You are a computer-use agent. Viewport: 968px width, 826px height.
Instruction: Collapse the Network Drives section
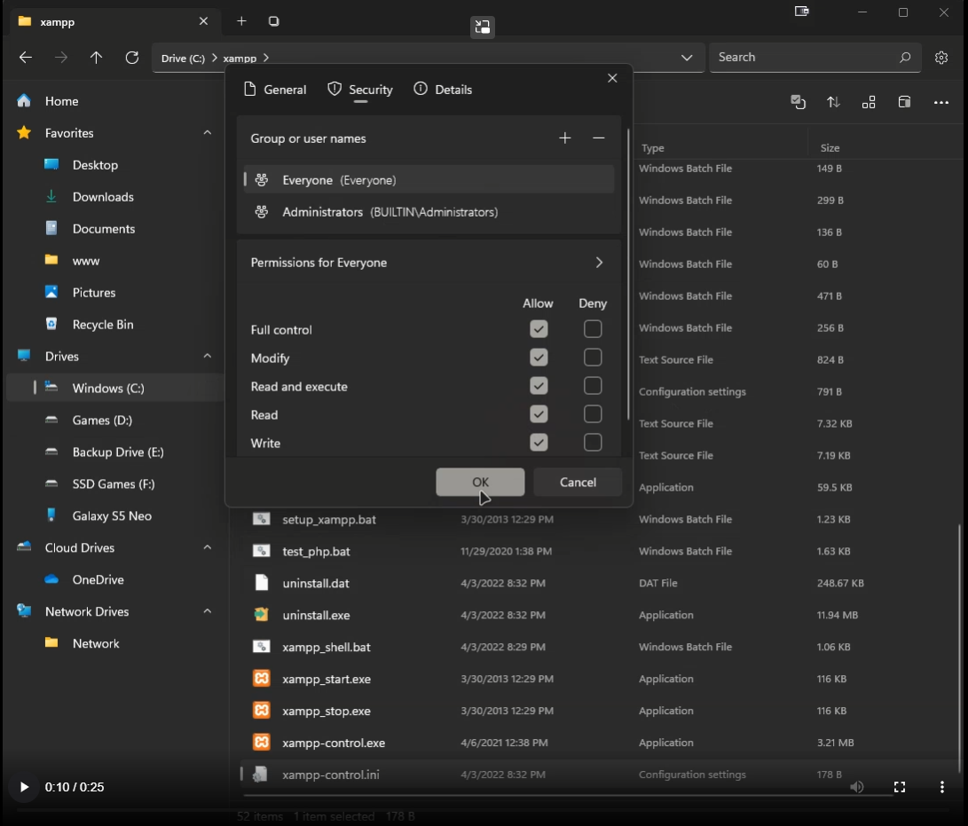point(208,611)
